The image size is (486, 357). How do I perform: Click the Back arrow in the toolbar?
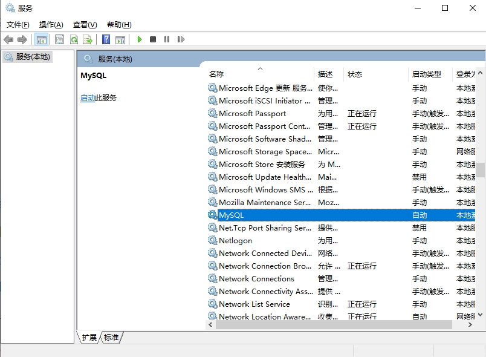tap(8, 39)
